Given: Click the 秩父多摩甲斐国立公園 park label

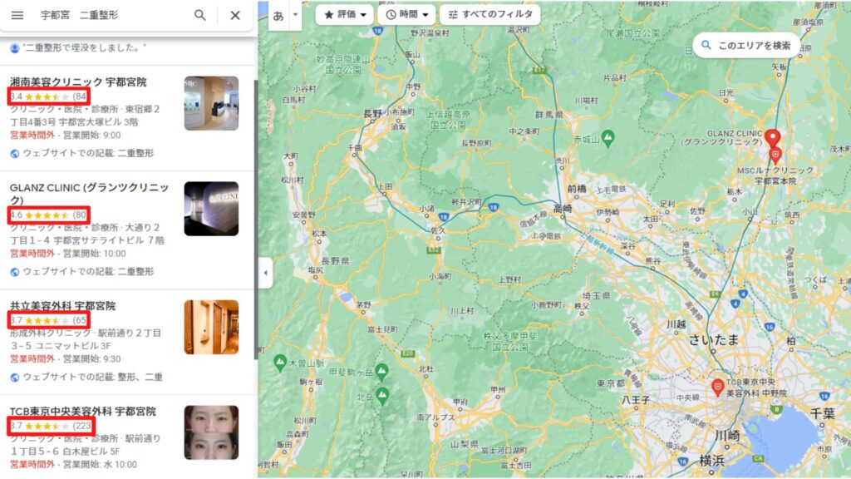Looking at the screenshot, I should pyautogui.click(x=510, y=340).
